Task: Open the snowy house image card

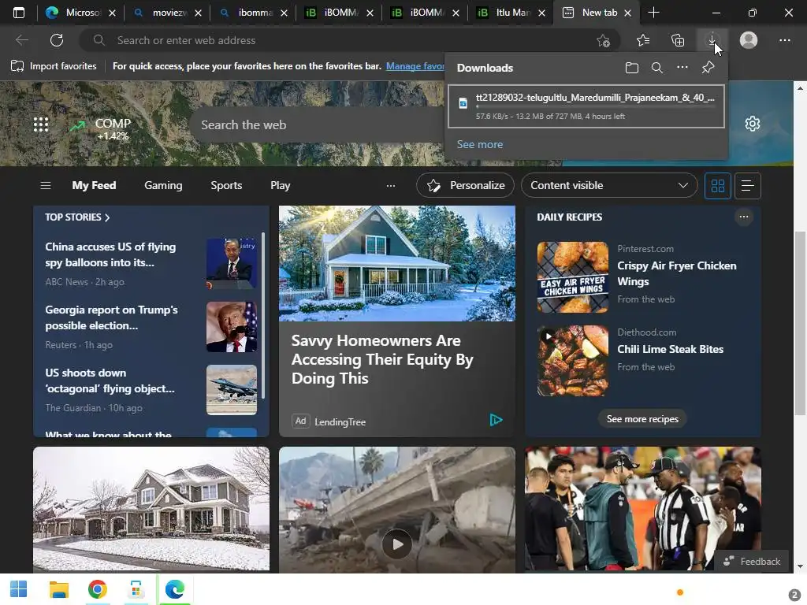Action: pos(151,508)
